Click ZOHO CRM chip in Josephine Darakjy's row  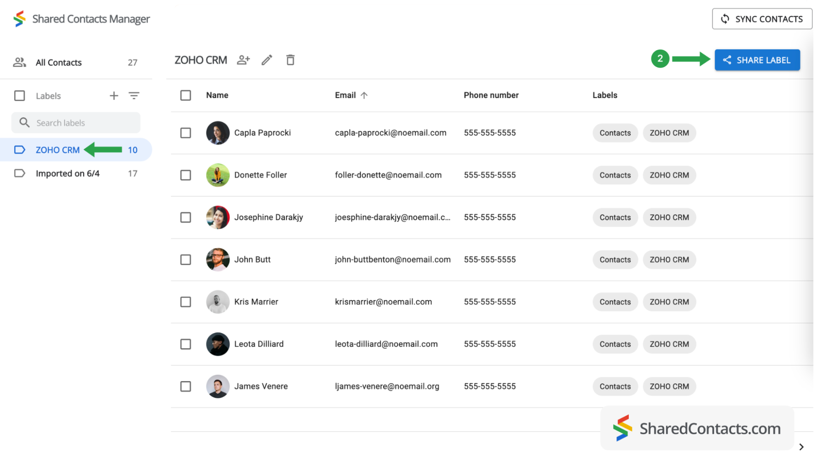(x=669, y=217)
